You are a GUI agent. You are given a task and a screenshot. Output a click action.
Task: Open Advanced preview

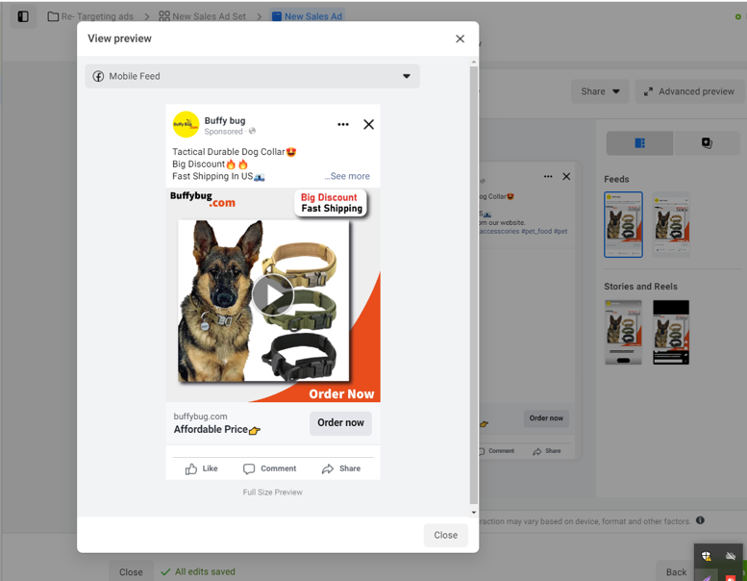[688, 91]
